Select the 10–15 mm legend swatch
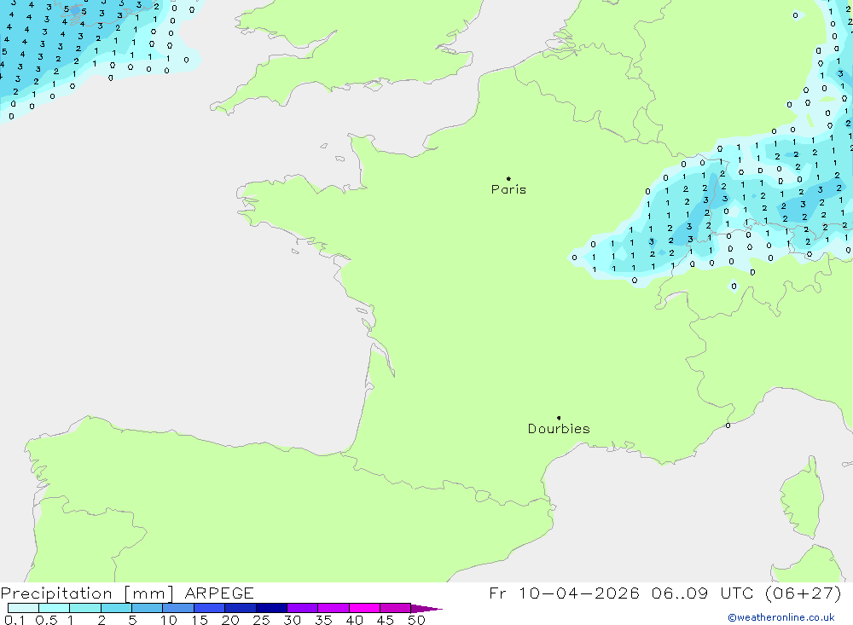853x625 pixels. [178, 608]
